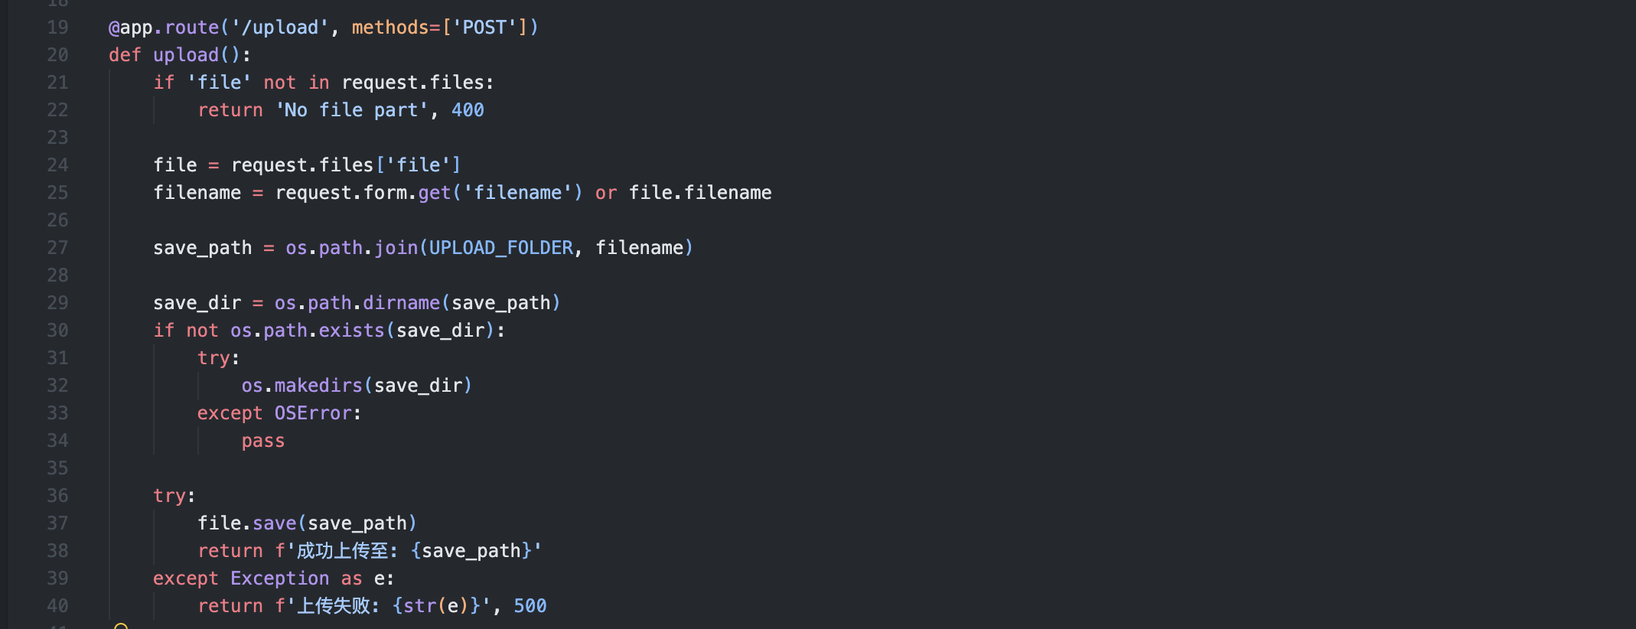Click the upload function name
The width and height of the screenshot is (1636, 629).
coord(186,55)
